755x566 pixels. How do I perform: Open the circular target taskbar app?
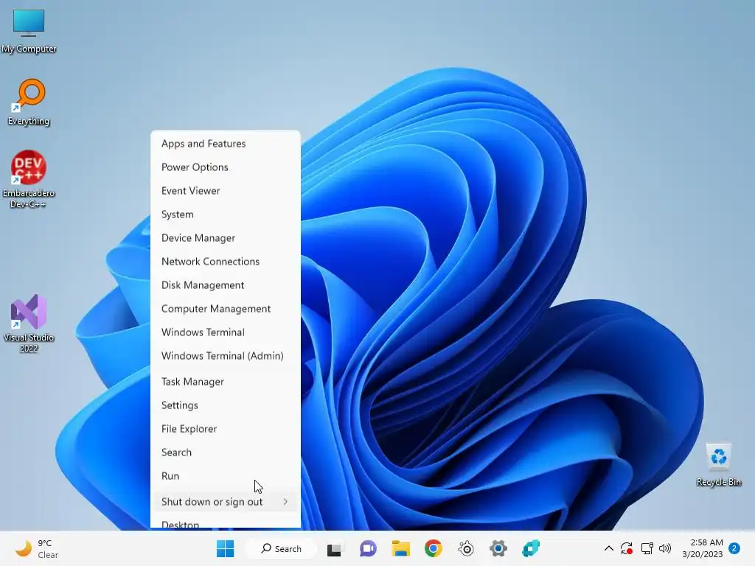click(466, 548)
